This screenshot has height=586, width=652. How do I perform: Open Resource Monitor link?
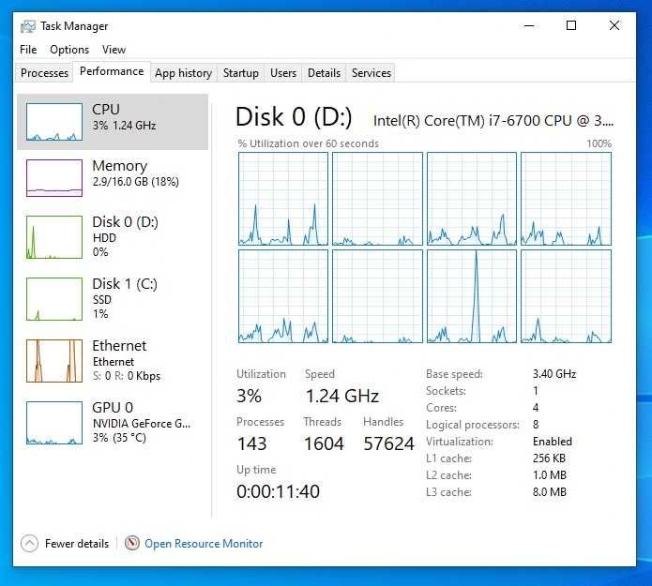click(x=204, y=544)
